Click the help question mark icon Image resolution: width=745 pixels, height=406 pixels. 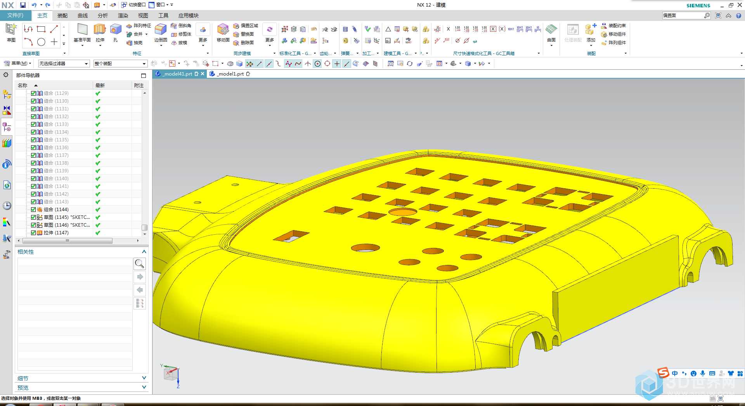(x=738, y=15)
